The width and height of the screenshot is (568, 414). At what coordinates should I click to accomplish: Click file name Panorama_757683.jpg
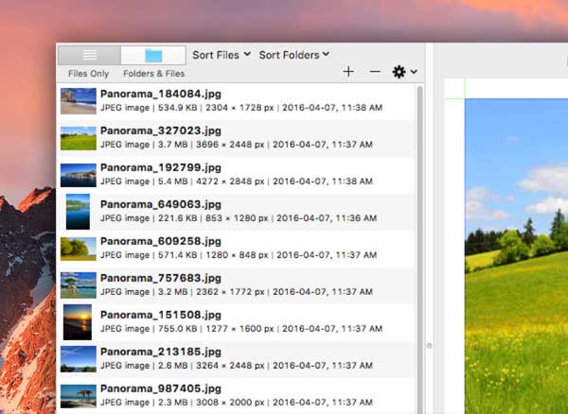(161, 279)
